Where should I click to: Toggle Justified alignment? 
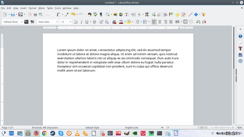171,22
